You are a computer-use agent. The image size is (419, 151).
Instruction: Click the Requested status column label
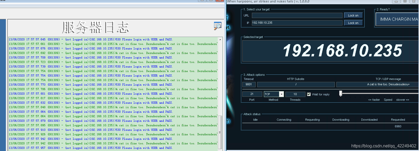click(x=398, y=120)
